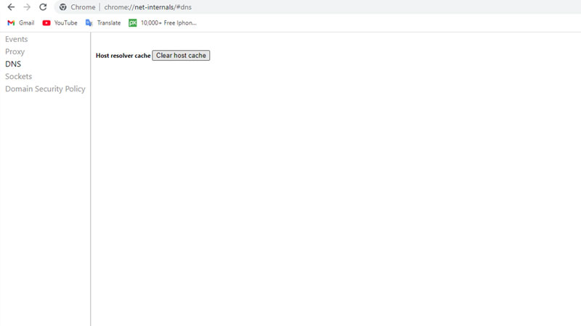581x326 pixels.
Task: Open the Domain Security Policy section
Action: pyautogui.click(x=45, y=89)
